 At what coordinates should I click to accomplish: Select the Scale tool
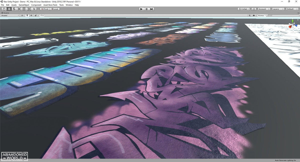click(19, 9)
